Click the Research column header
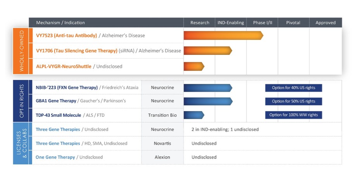Viewport: 355px width, 176px height. 200,23
